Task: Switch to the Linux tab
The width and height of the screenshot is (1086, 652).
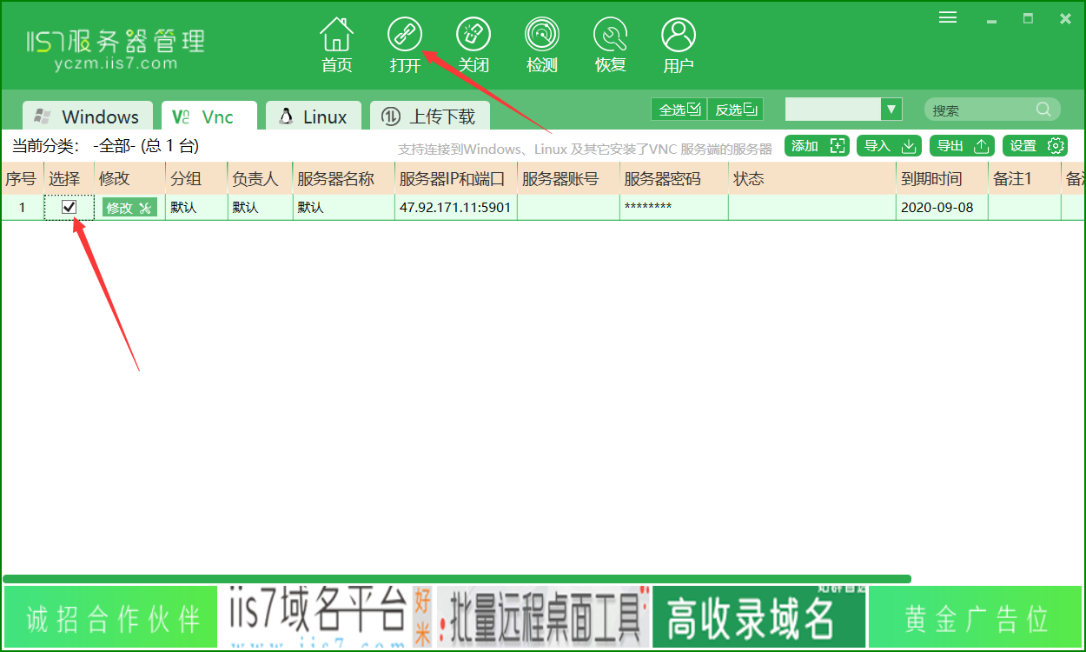Action: click(x=313, y=116)
